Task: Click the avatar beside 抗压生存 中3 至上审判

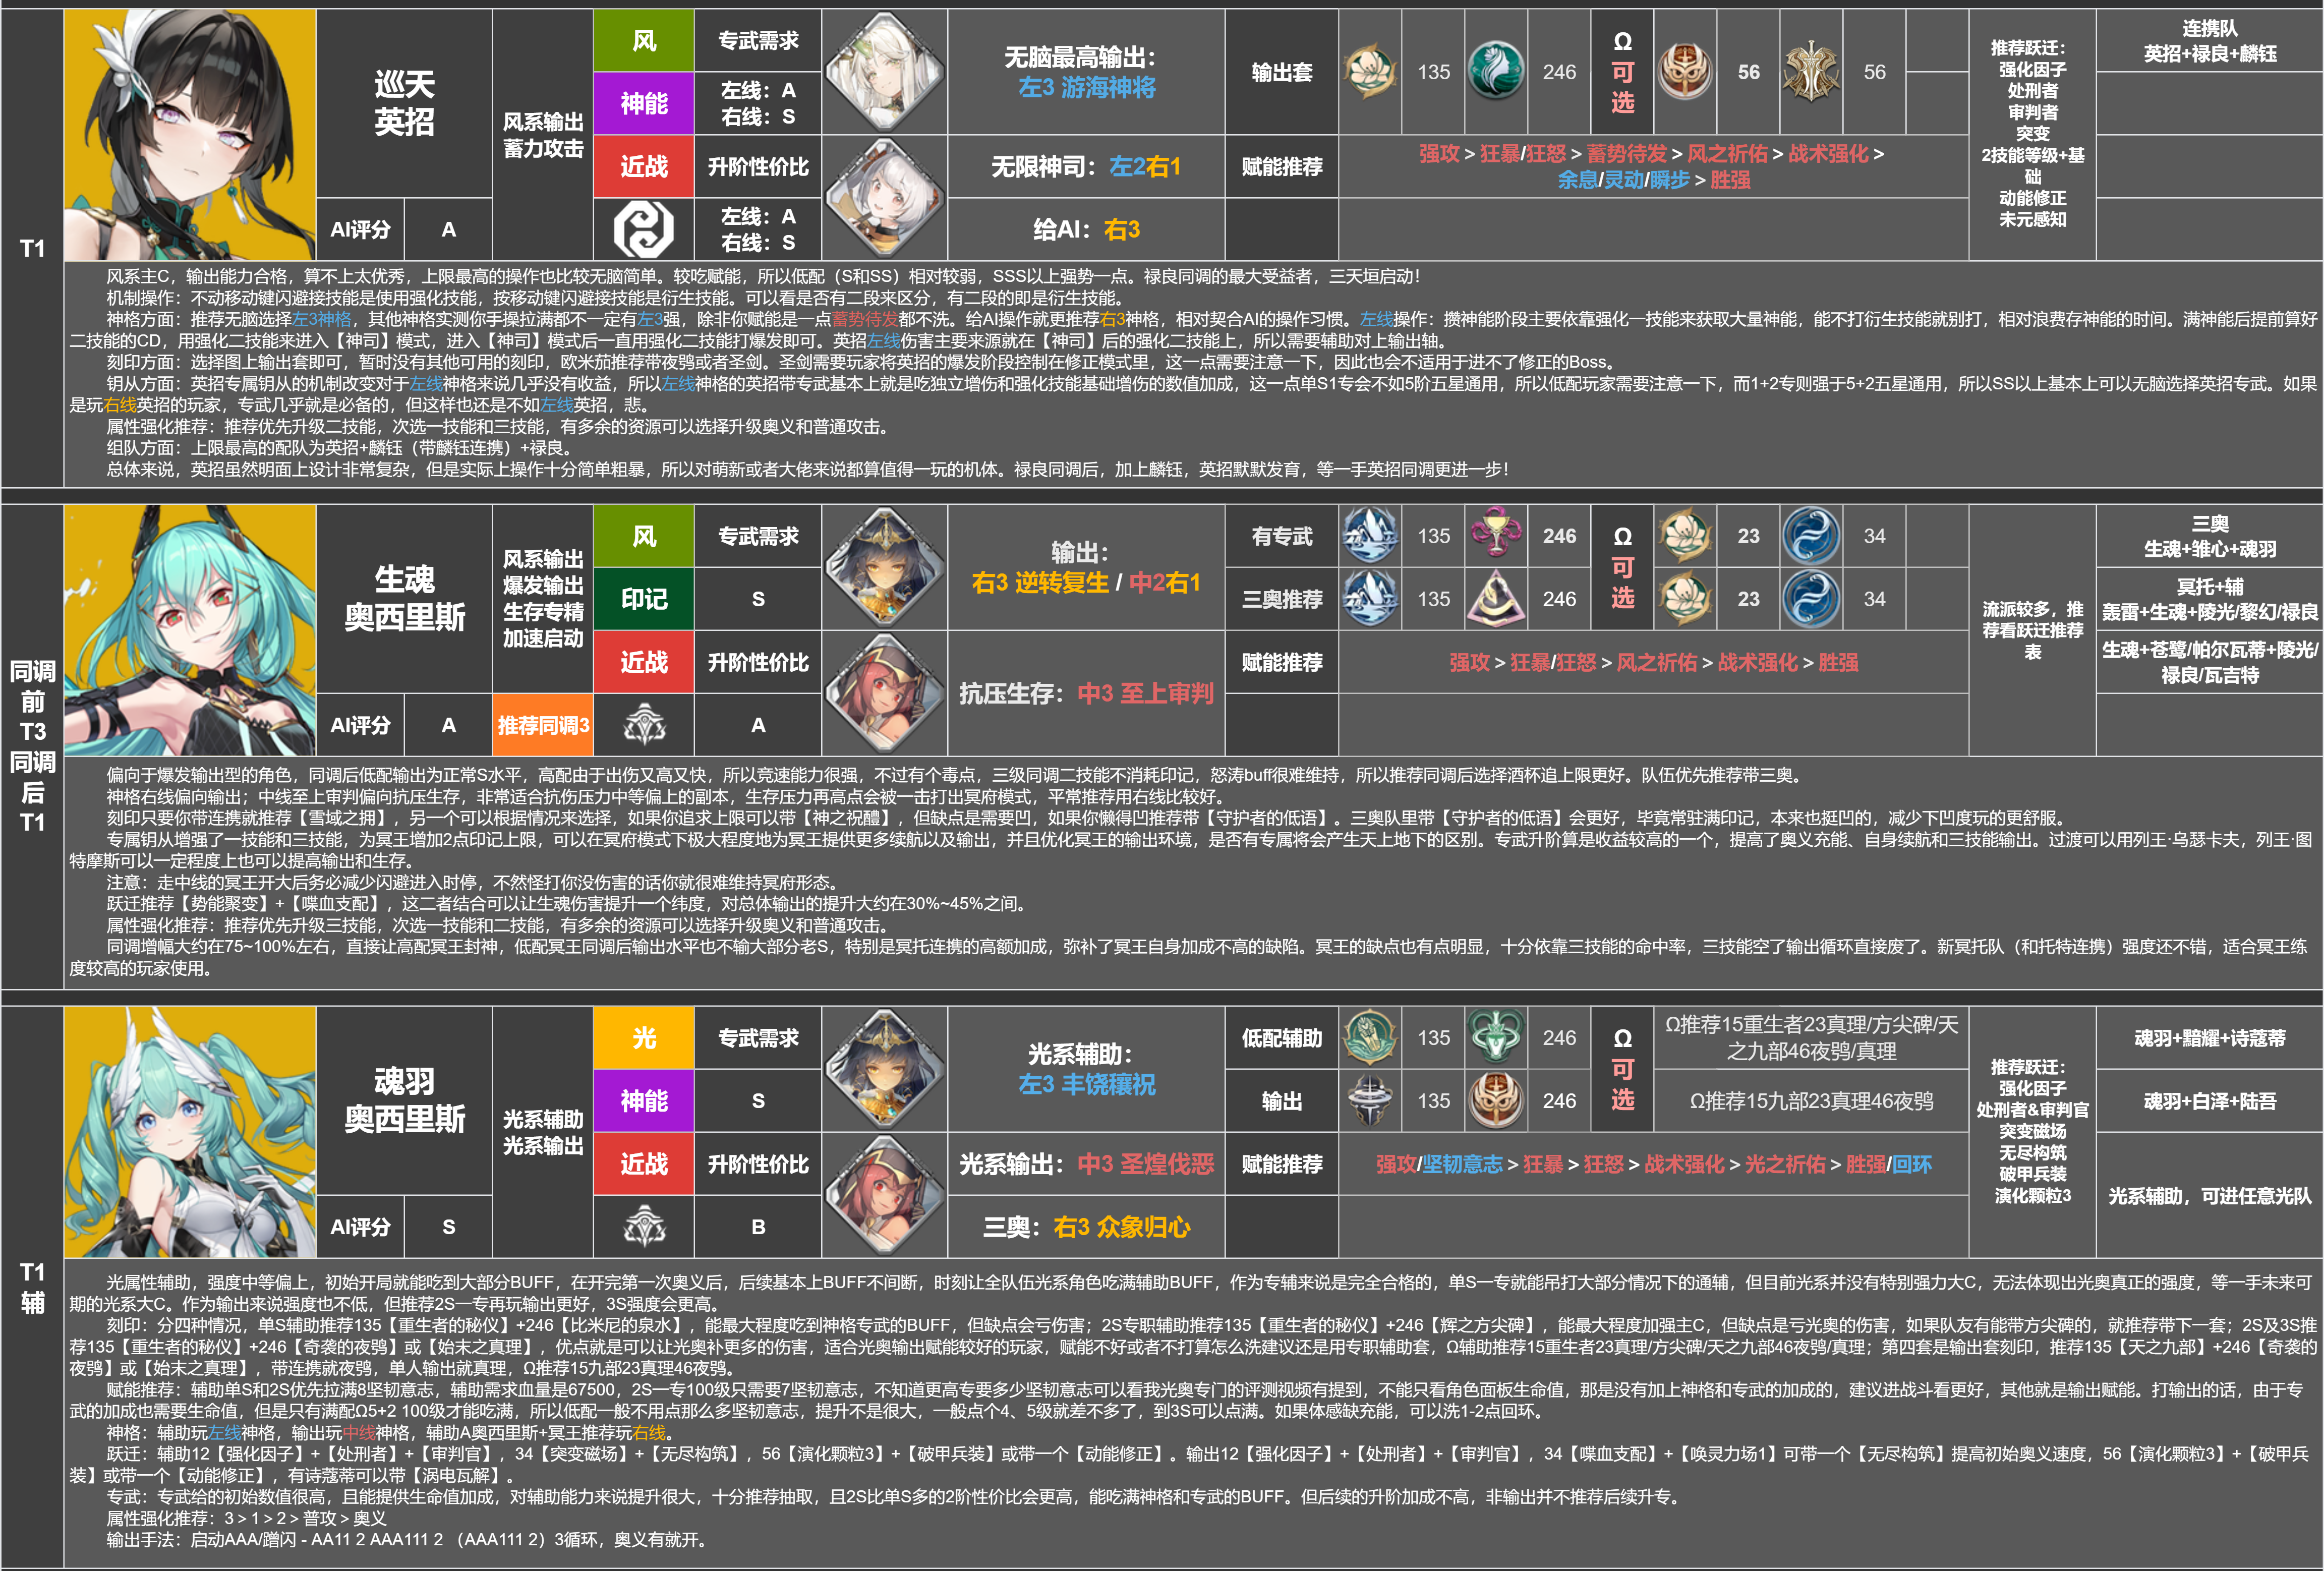Action: point(885,693)
